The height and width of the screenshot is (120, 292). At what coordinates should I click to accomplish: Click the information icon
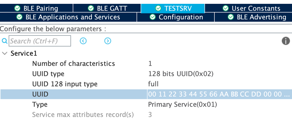tap(286, 41)
